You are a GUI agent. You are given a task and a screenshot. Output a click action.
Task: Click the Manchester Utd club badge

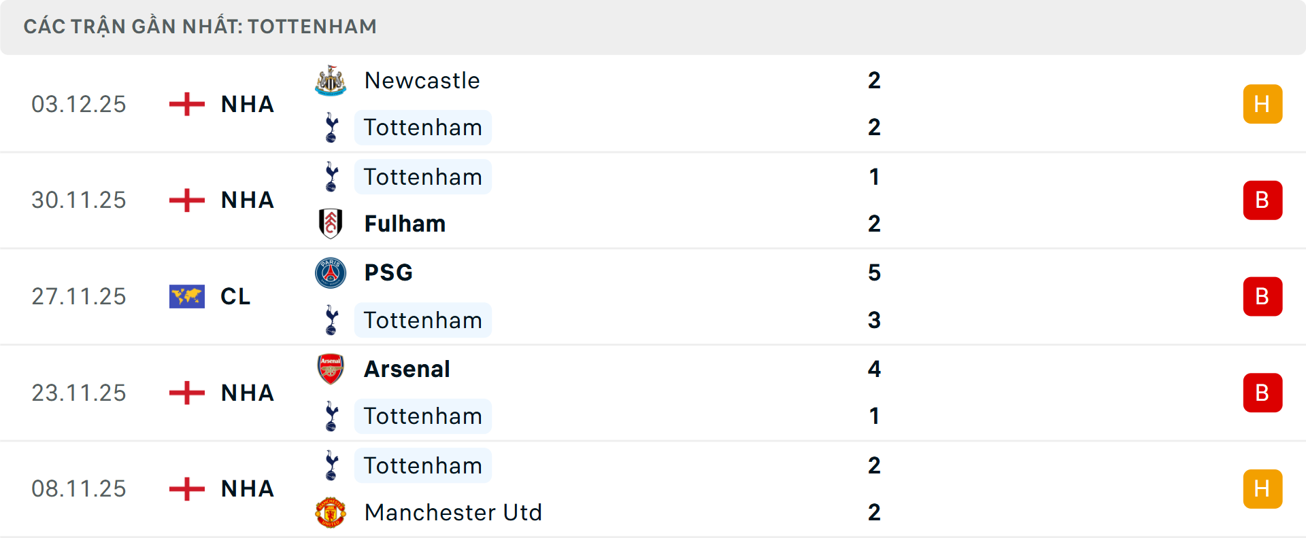(x=331, y=513)
